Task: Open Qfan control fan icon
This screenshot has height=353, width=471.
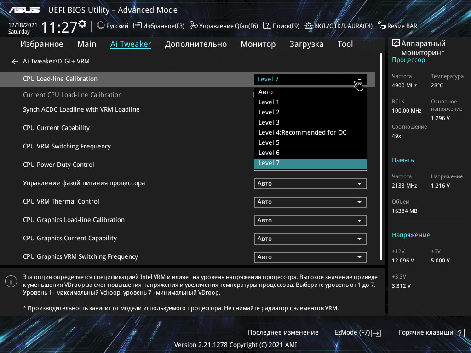Action: coord(194,26)
